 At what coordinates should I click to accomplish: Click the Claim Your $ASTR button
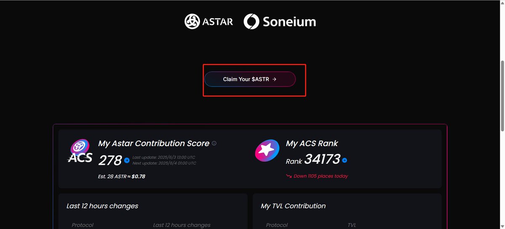[250, 79]
